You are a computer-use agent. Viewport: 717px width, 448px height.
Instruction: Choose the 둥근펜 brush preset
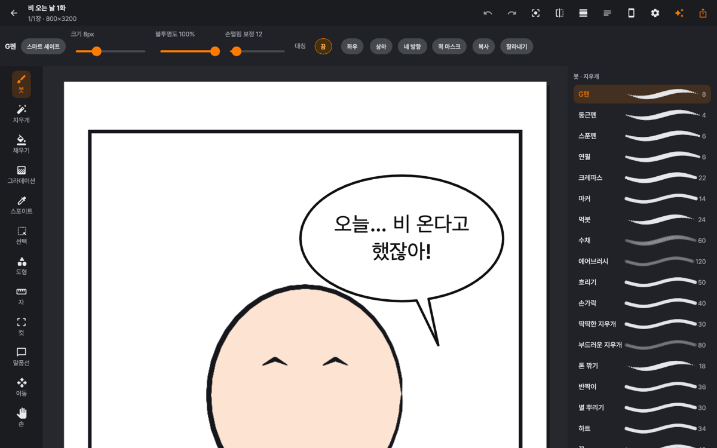pos(642,115)
